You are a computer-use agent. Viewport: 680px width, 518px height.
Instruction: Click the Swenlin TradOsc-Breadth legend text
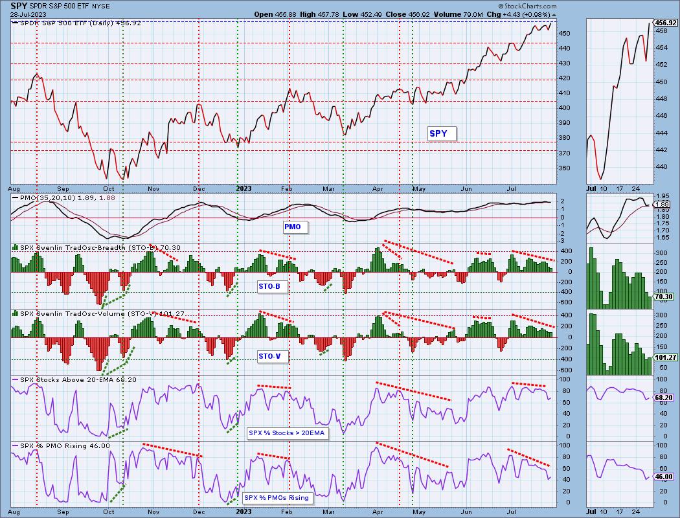click(97, 248)
